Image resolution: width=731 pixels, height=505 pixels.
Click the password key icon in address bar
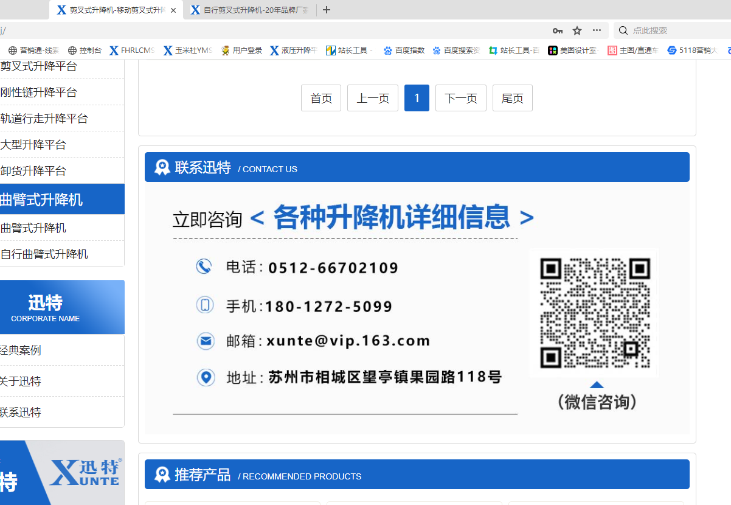pos(558,30)
